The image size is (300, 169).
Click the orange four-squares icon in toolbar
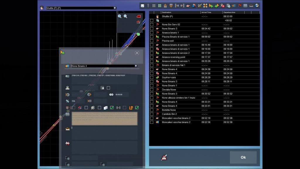(205, 6)
